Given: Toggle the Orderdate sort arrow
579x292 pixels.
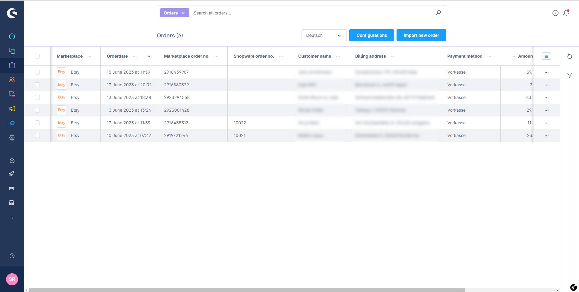Looking at the screenshot, I should (149, 56).
